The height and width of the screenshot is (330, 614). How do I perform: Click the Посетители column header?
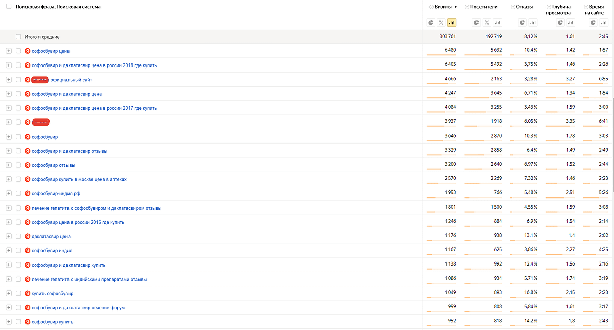(484, 7)
